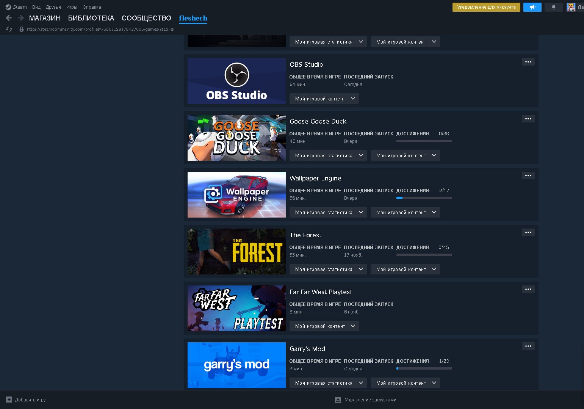Open the three-dots menu for OBS Studio
Viewport: 584px width, 409px height.
point(528,62)
